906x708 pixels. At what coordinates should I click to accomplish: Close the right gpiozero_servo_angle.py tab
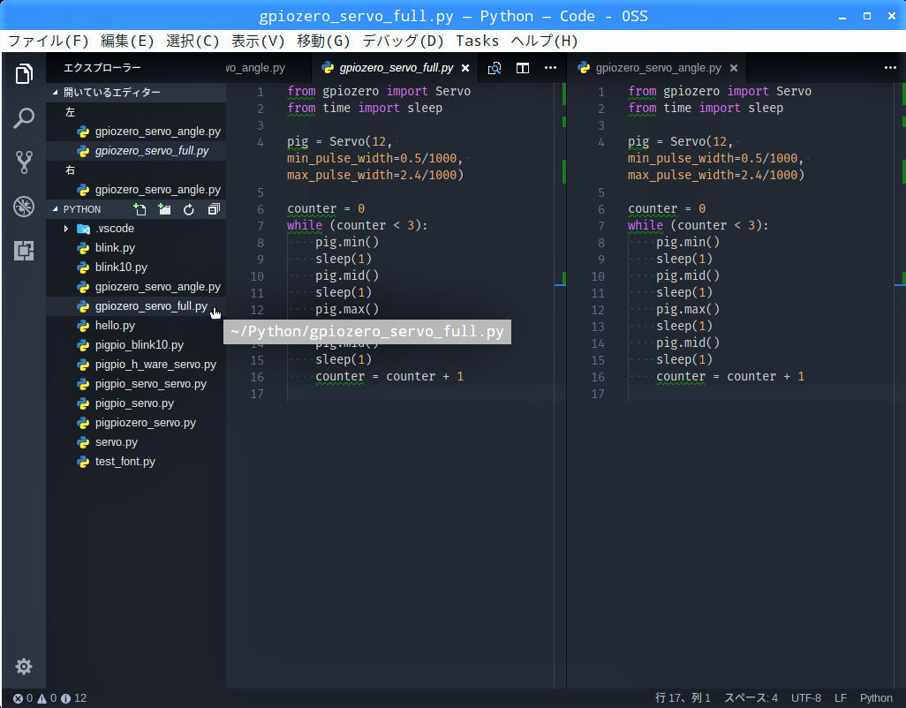734,68
